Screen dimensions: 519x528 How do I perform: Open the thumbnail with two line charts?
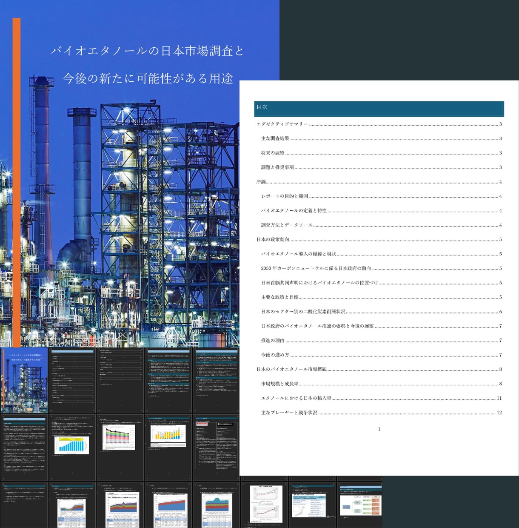click(x=265, y=505)
